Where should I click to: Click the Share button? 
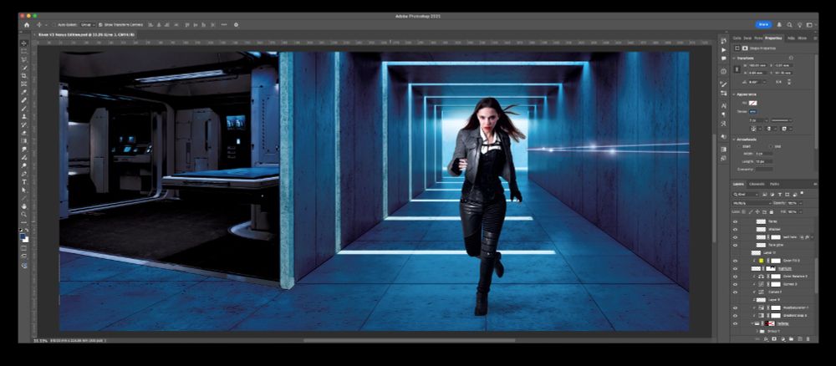coord(763,24)
